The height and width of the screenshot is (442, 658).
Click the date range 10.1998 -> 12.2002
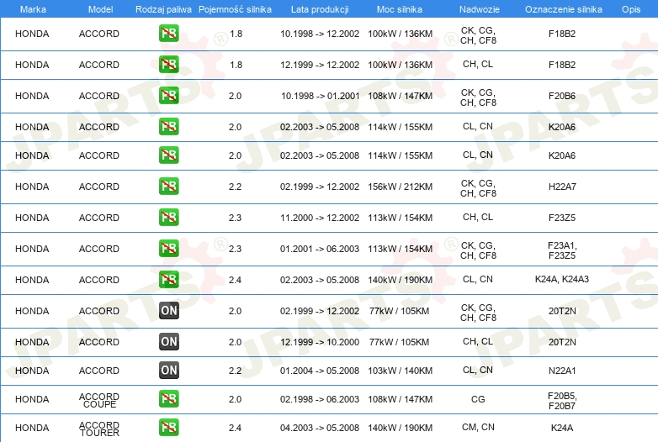point(320,34)
